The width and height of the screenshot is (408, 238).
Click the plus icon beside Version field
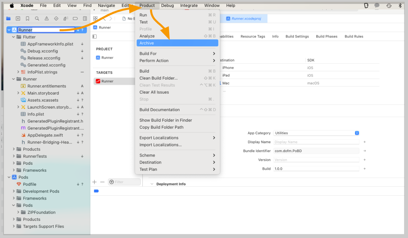365,160
